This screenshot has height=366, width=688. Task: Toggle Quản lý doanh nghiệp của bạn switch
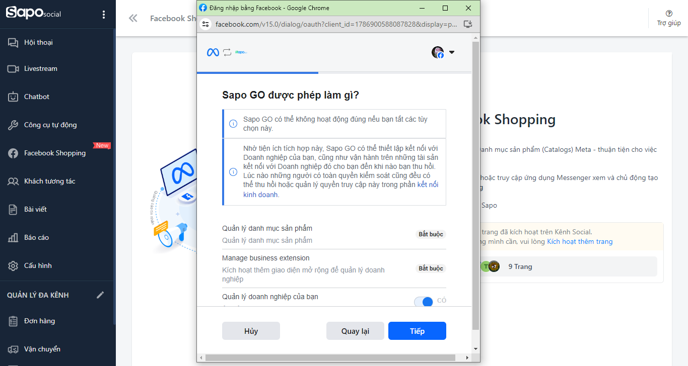click(424, 301)
